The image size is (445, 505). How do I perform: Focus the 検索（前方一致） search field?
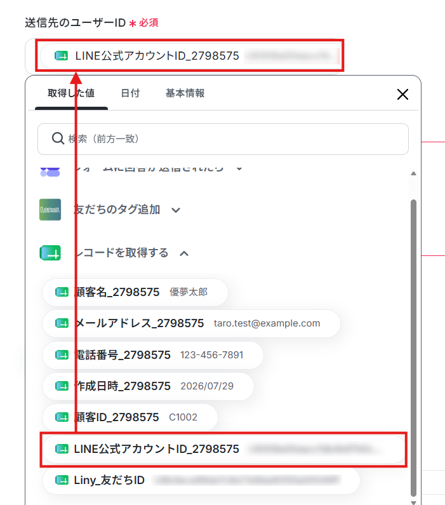(x=223, y=139)
